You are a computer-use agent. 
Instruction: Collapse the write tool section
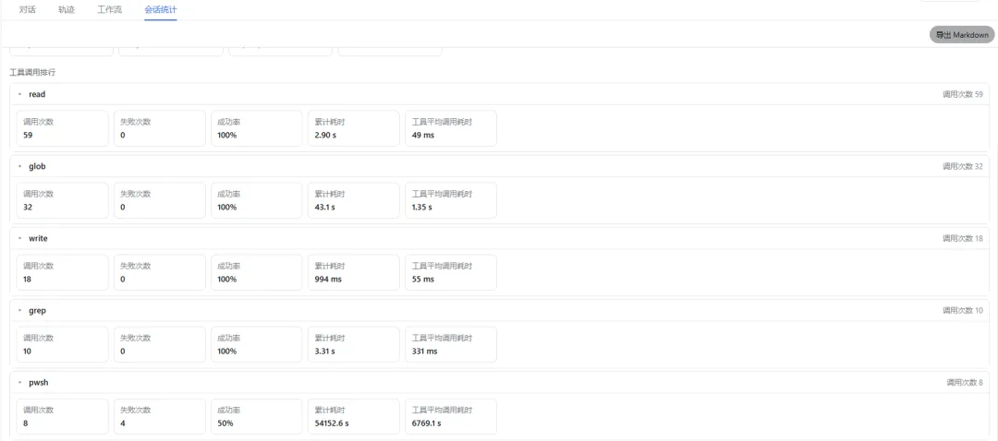[19, 238]
